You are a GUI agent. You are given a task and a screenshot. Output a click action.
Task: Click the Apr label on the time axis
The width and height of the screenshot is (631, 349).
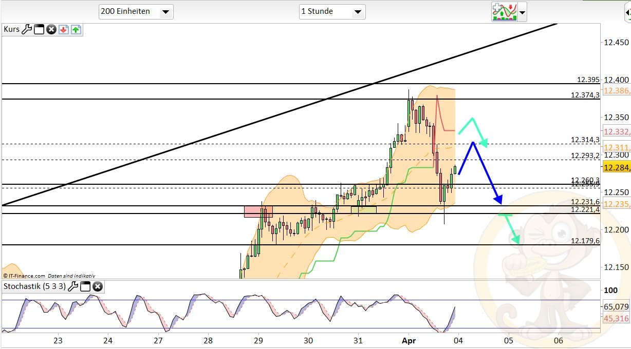point(410,340)
